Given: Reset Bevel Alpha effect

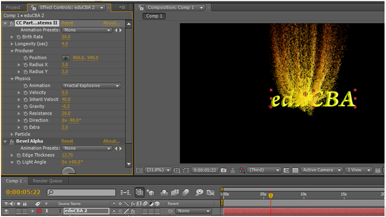Looking at the screenshot, I should coord(67,142).
